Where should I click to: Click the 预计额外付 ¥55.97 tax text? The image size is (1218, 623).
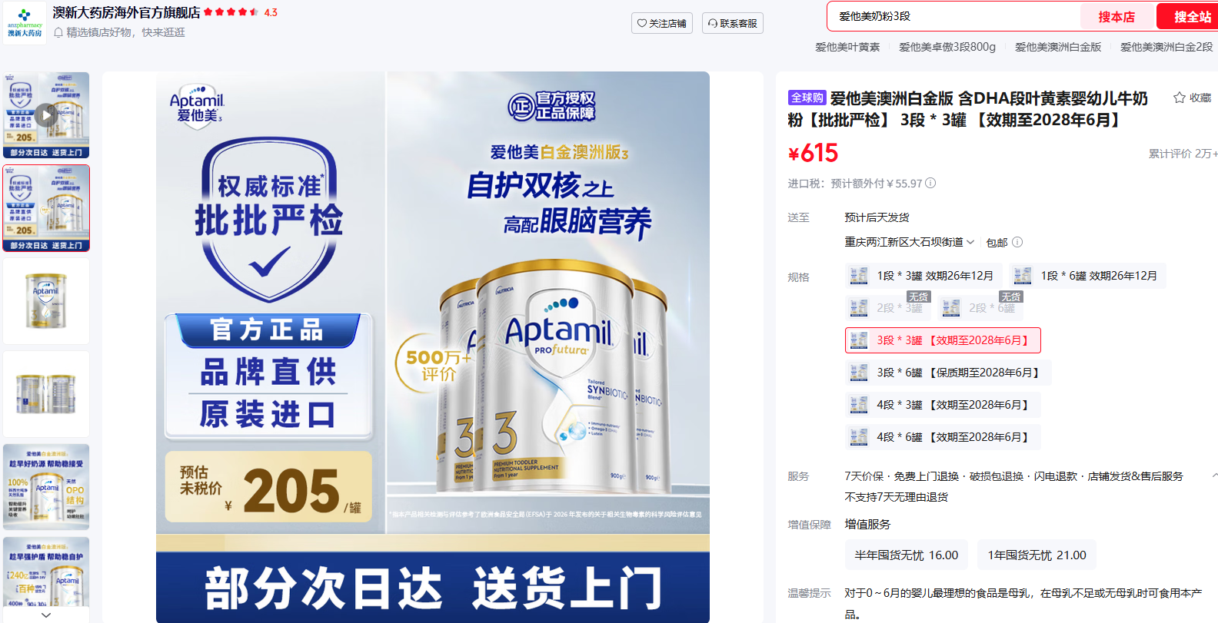[x=876, y=183]
